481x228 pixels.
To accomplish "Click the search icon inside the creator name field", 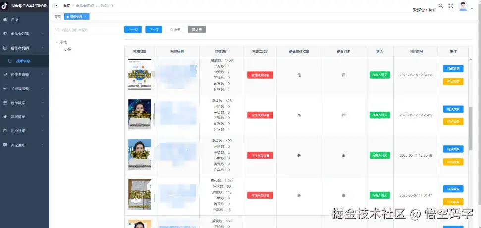I will (x=58, y=30).
